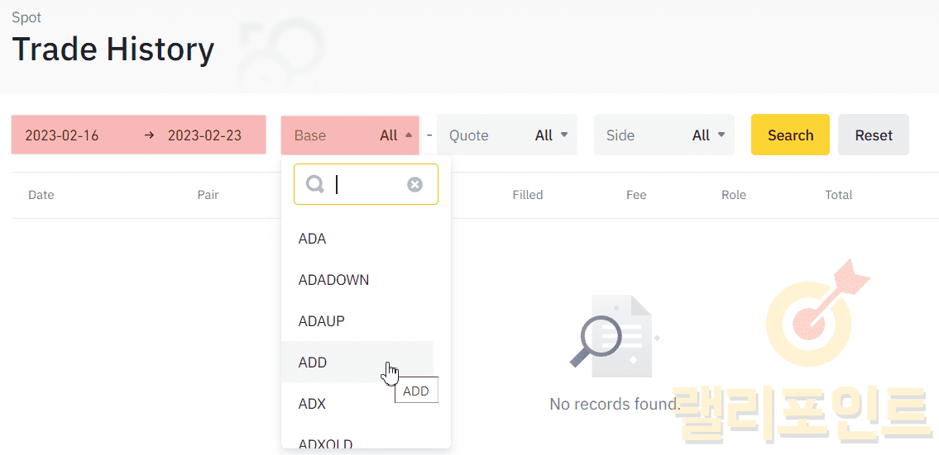Select the highlighted ADD option

point(313,363)
